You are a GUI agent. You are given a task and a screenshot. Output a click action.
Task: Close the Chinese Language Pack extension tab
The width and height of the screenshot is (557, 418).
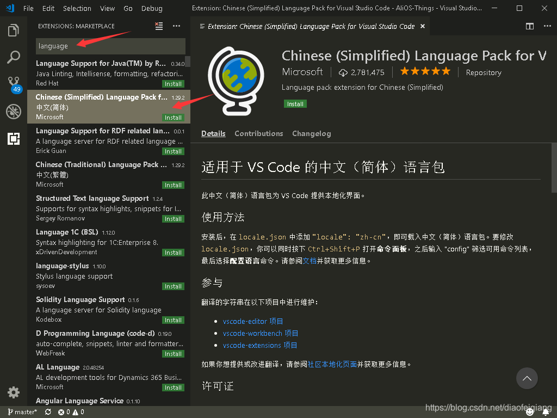pyautogui.click(x=422, y=26)
